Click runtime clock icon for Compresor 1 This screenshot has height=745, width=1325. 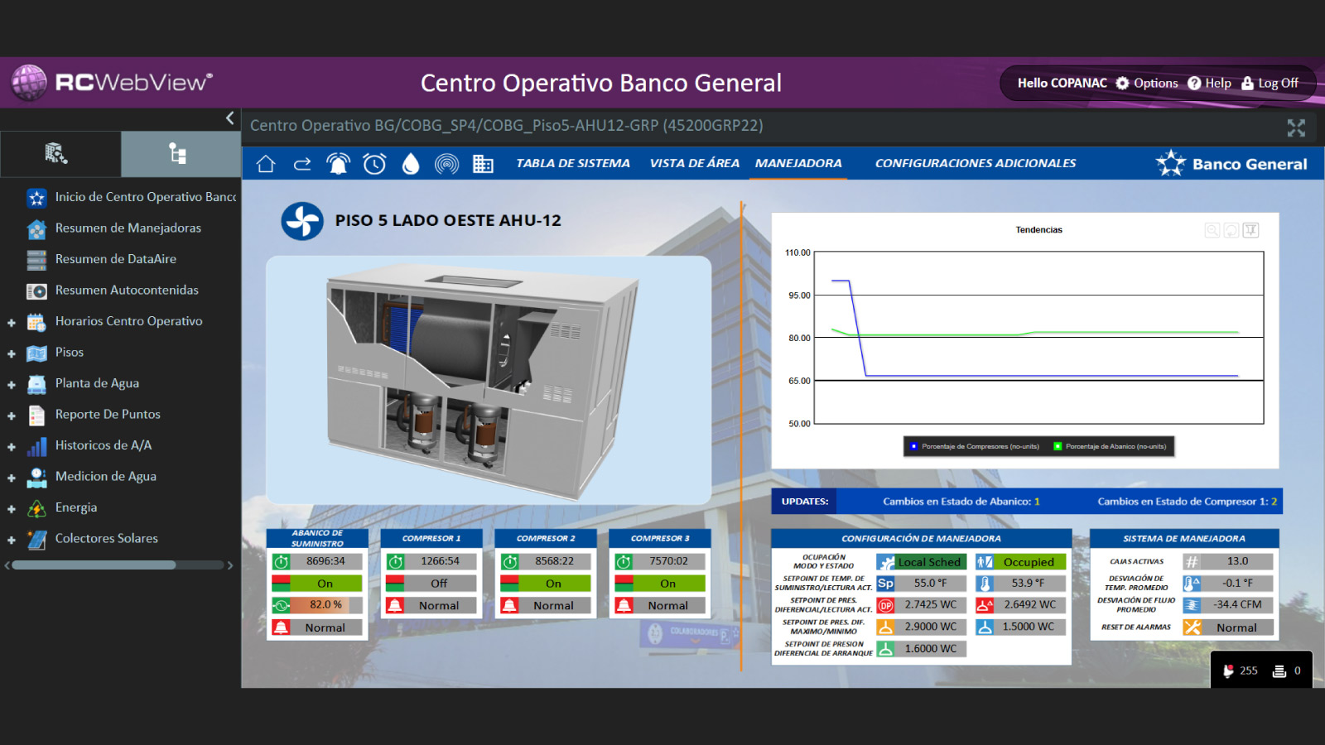[x=395, y=561]
